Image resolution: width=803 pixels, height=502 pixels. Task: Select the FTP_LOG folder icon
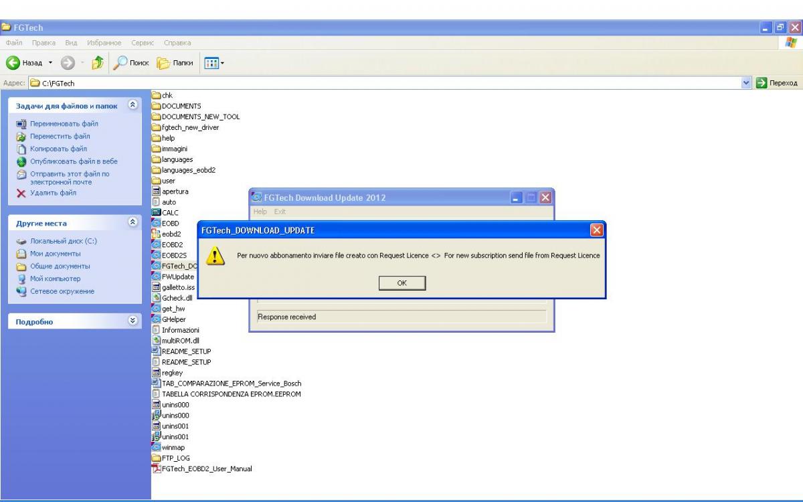(x=157, y=458)
